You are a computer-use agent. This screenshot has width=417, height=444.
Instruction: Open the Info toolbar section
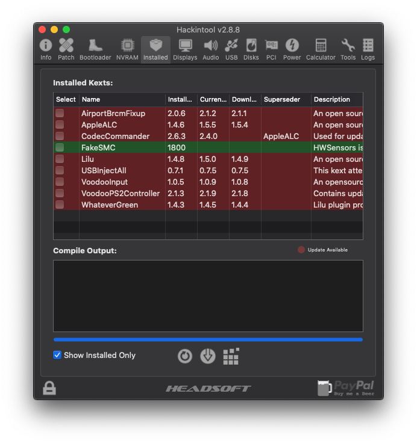point(46,49)
